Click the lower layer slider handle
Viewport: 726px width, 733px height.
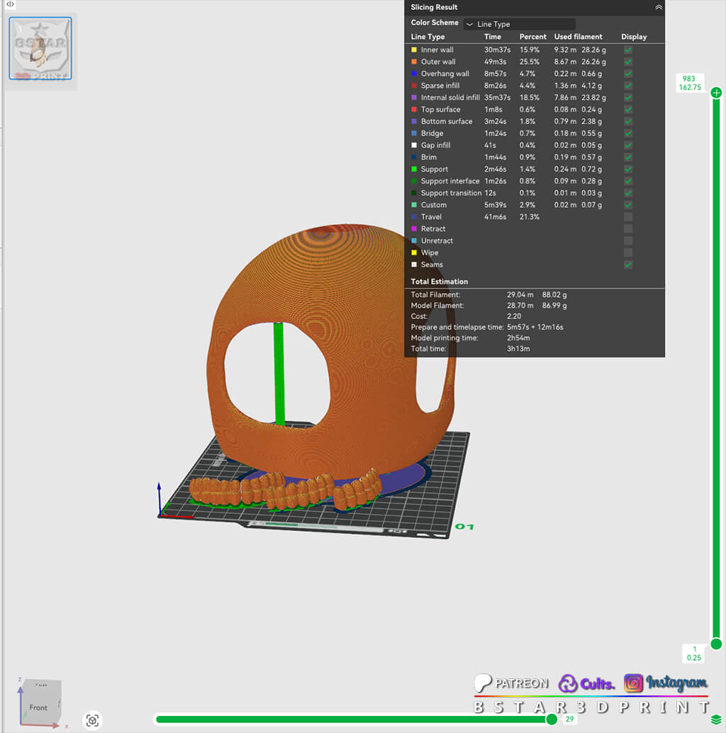(x=716, y=644)
